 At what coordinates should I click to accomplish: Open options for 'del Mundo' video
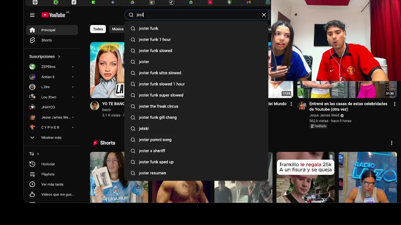pos(291,104)
